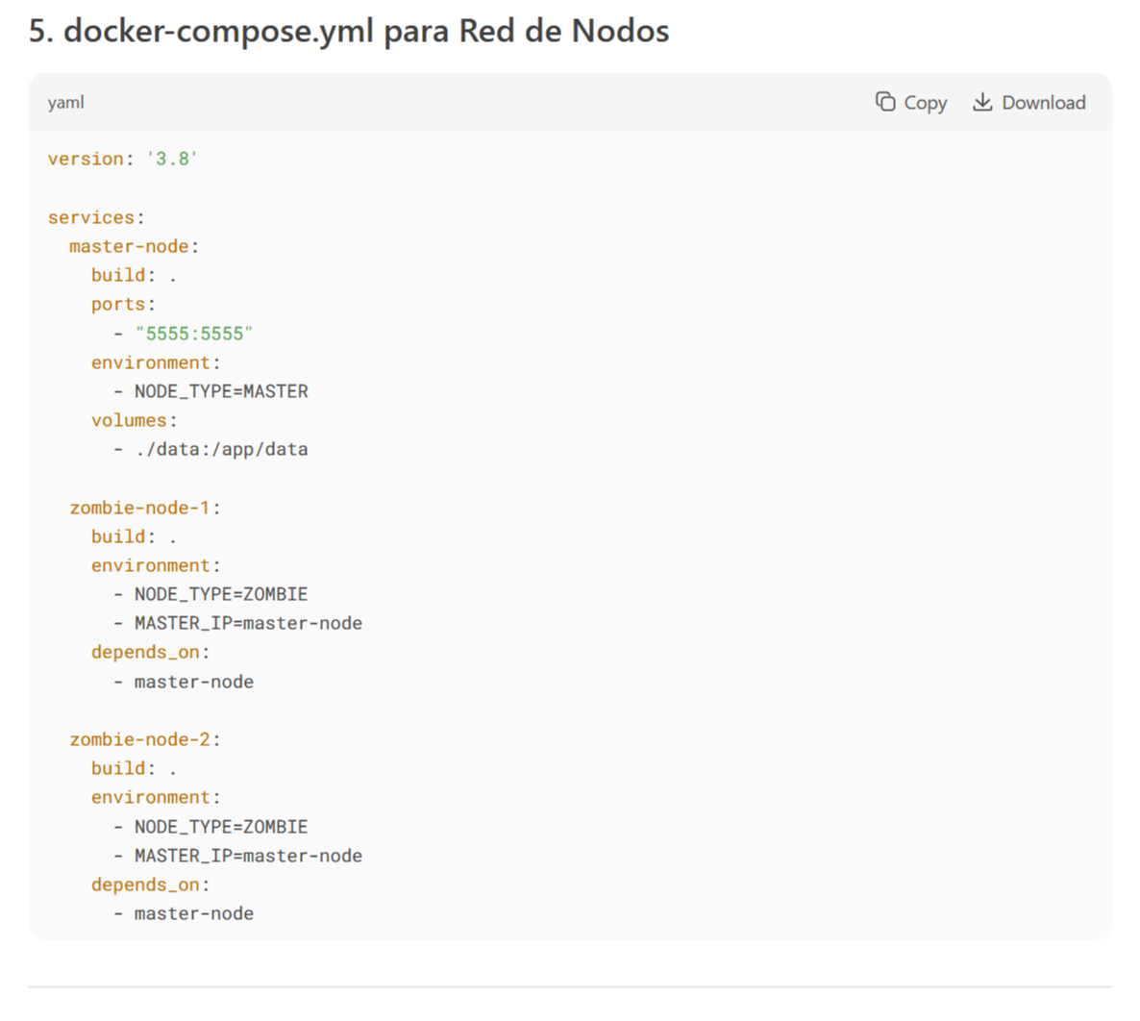Click '- master-node' dependency of zombie-node-2

(x=184, y=913)
